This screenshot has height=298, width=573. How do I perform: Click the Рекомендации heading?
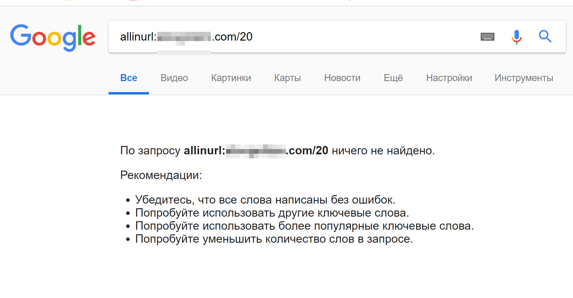click(x=161, y=175)
